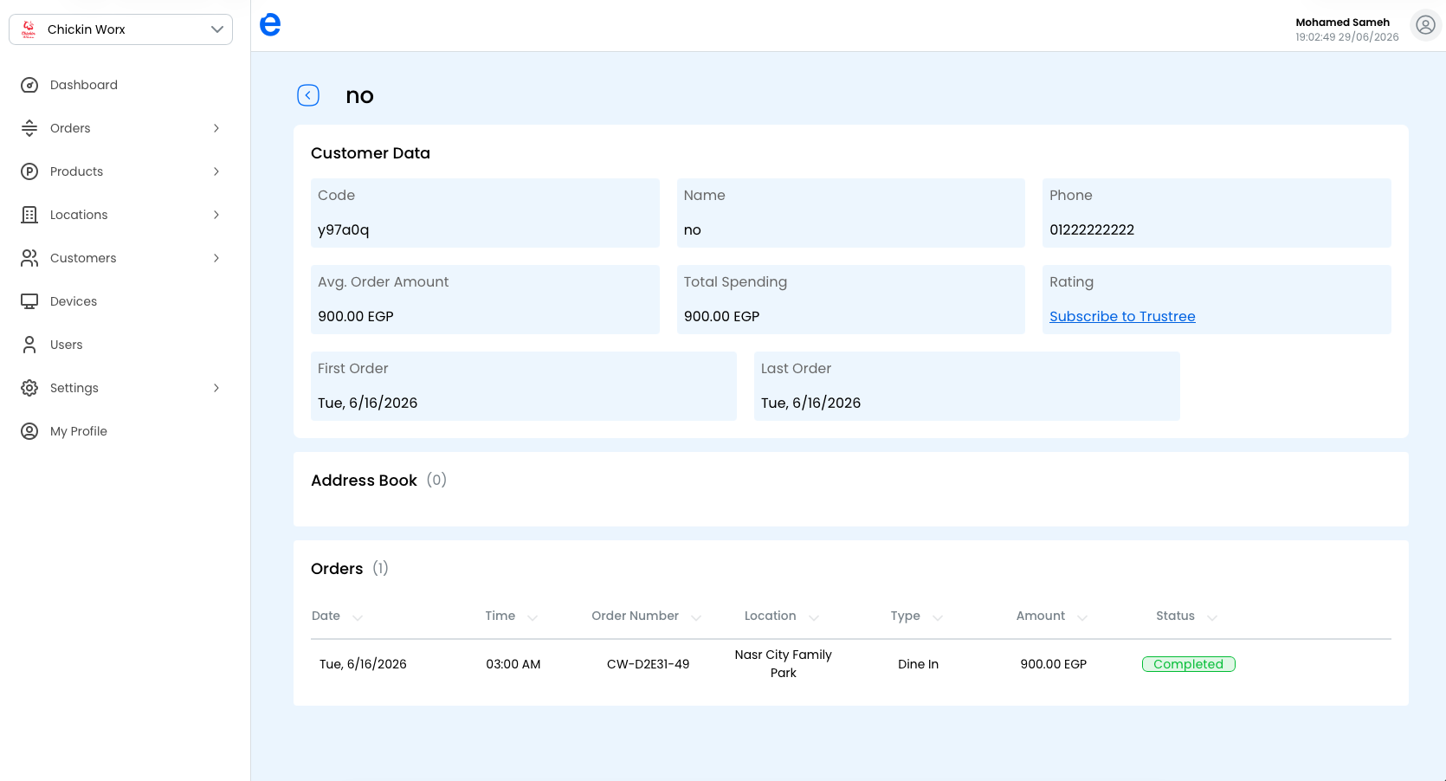Viewport: 1446px width, 781px height.
Task: Click the Address Book heading
Action: pyautogui.click(x=364, y=481)
